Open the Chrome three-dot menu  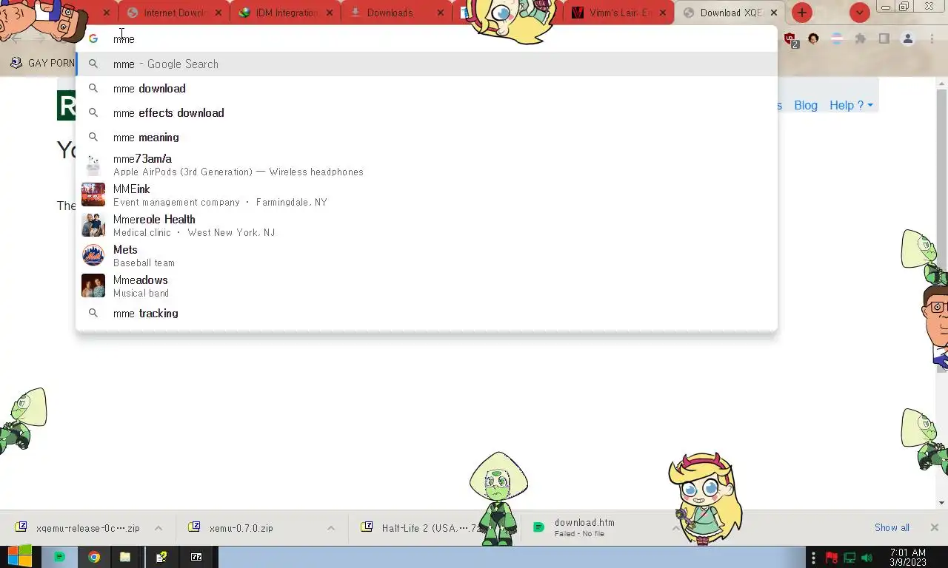coord(932,39)
